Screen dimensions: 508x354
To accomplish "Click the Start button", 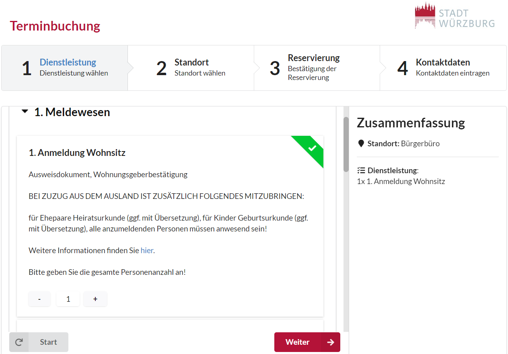I will pos(39,342).
